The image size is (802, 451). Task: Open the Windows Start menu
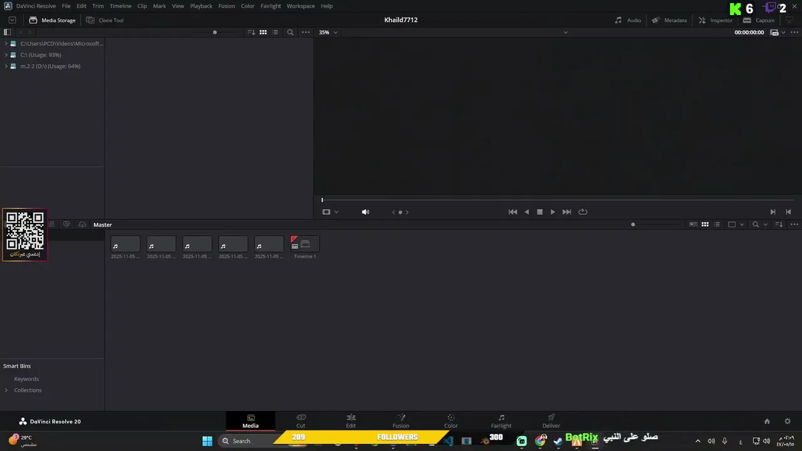pyautogui.click(x=207, y=441)
